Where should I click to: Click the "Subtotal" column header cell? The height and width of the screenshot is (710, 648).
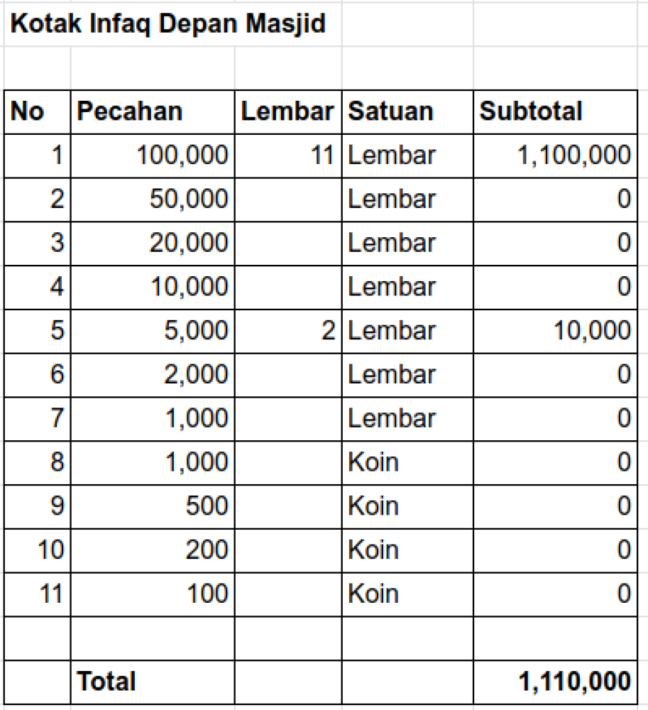tap(554, 111)
